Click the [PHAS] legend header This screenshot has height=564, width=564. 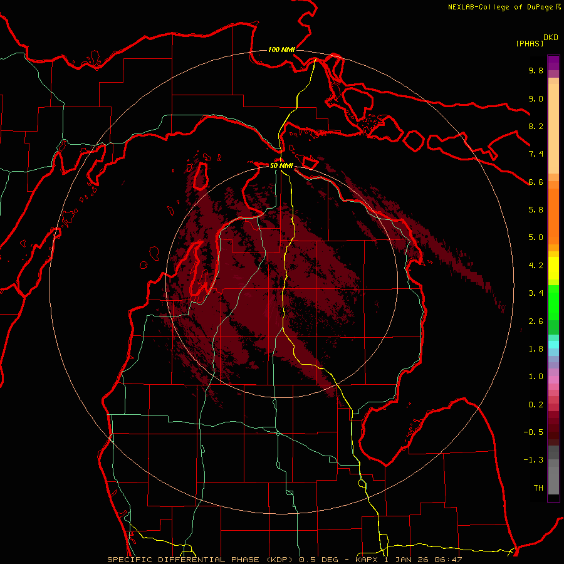point(530,43)
